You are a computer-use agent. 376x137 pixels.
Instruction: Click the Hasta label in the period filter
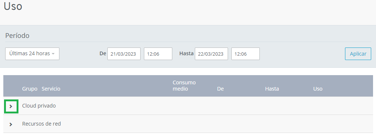186,53
